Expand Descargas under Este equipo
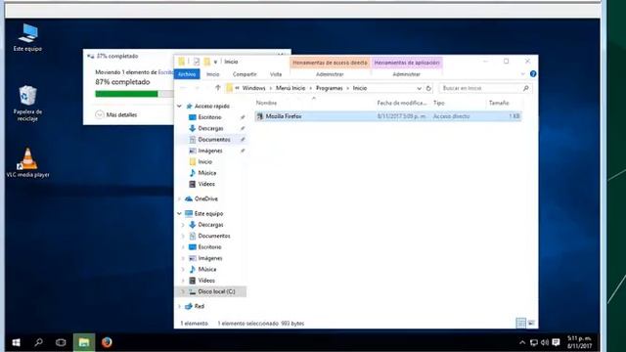Screen dimensions: 626x352 (x=183, y=225)
